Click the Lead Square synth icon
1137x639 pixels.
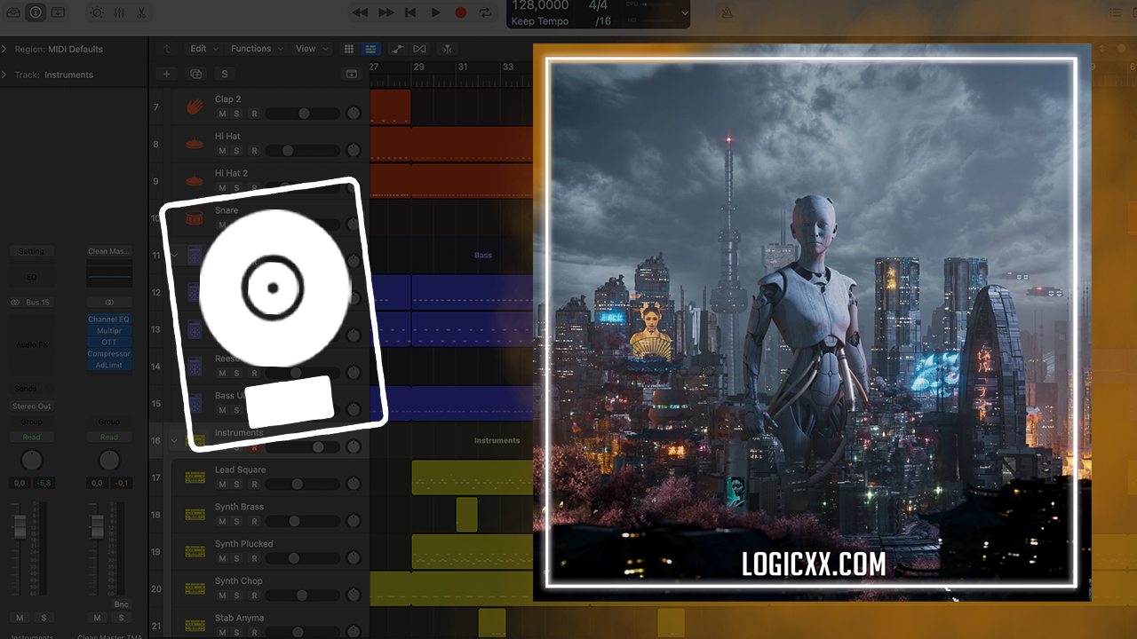(x=195, y=477)
